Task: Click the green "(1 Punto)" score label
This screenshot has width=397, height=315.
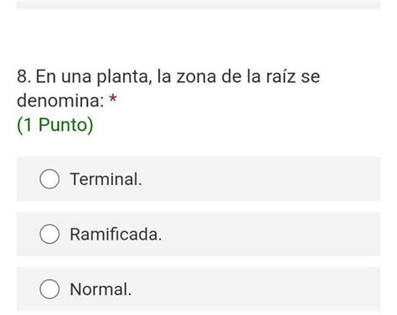Action: (x=55, y=125)
